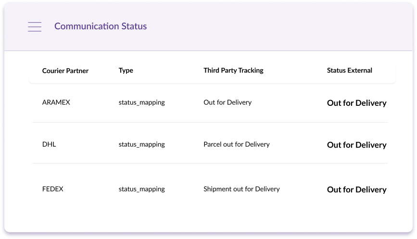Sort by Courier Partner column header

click(65, 71)
